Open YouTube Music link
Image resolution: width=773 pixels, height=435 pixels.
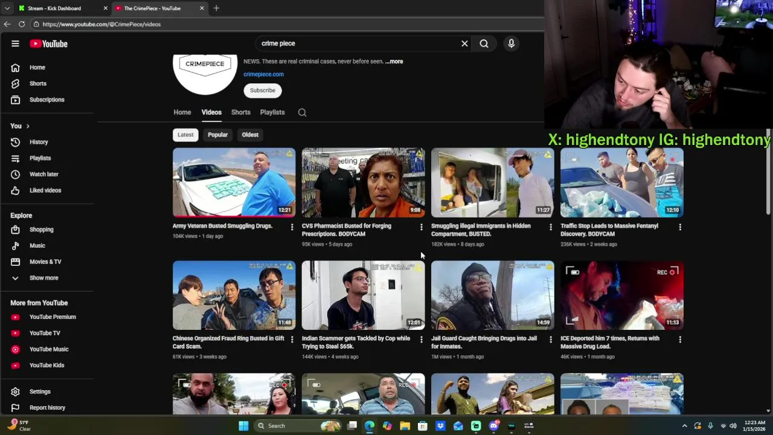coord(48,349)
